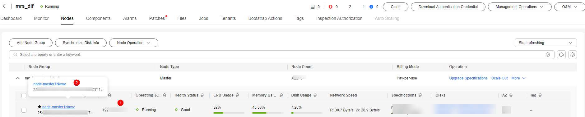
Task: Sort by CPU Usage column icon
Action: (237, 95)
